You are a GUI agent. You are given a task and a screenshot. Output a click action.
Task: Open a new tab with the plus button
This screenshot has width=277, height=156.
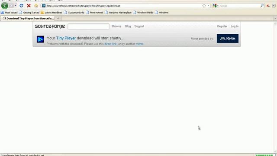[58, 18]
